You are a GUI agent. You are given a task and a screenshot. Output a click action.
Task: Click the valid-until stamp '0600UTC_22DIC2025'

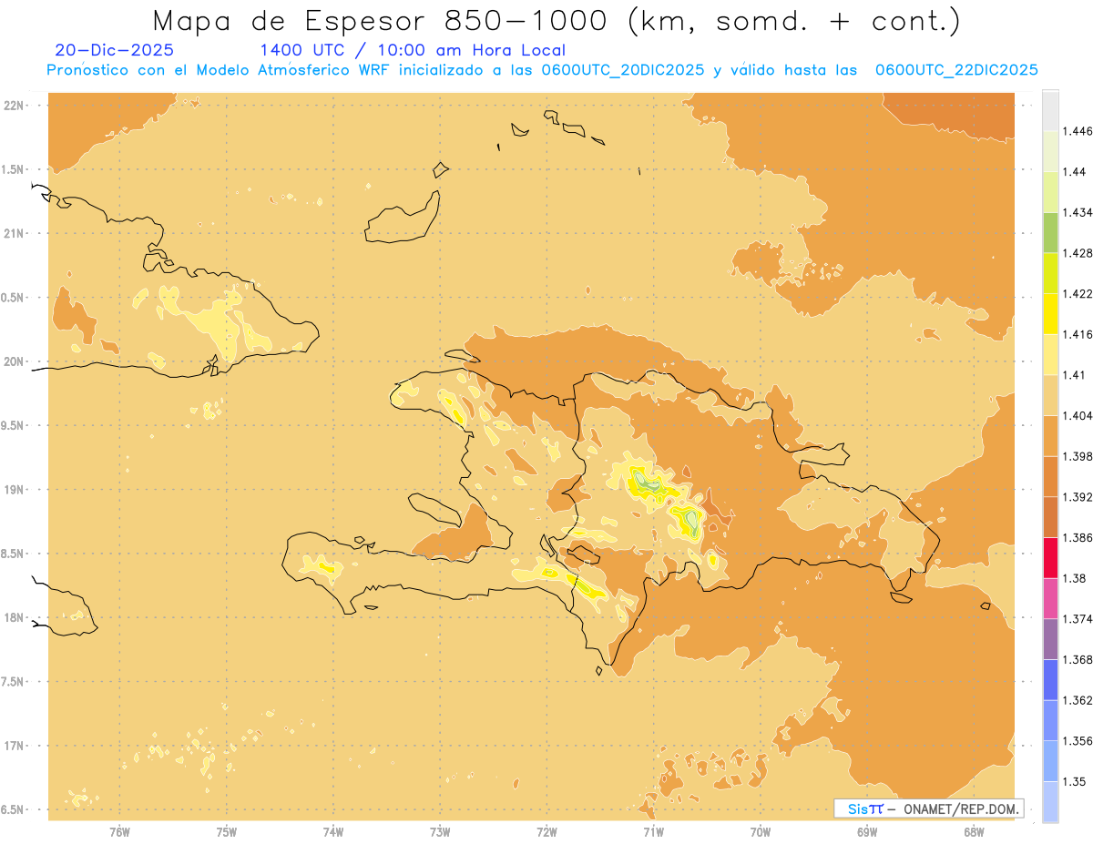coord(956,70)
